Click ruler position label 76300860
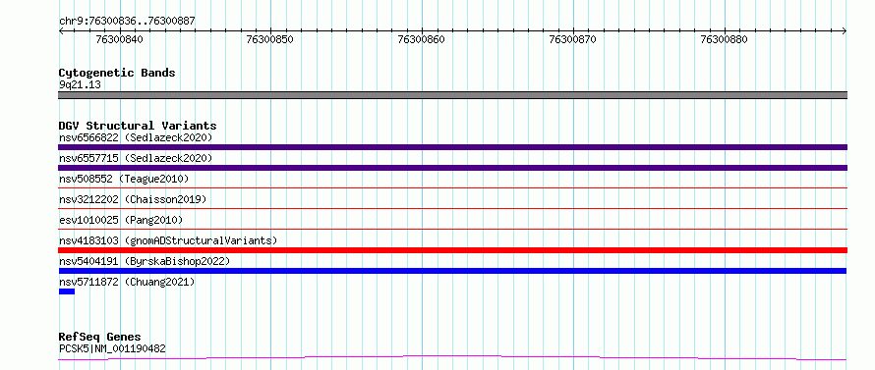Viewport: 875px width, 370px height. coord(422,39)
